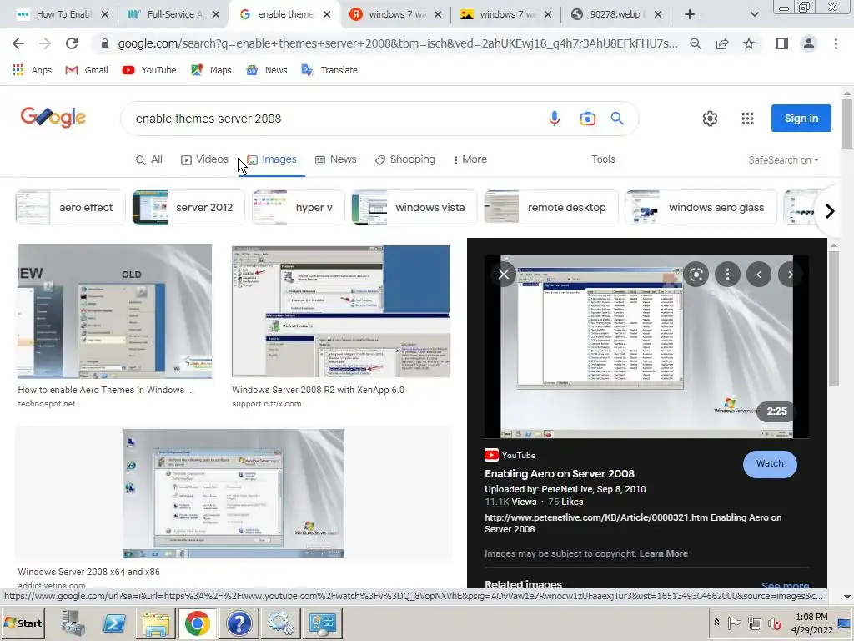Open Windows Server 2008 x64 image result

click(x=234, y=493)
